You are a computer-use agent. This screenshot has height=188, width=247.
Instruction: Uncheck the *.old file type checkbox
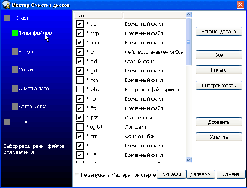[80, 61]
